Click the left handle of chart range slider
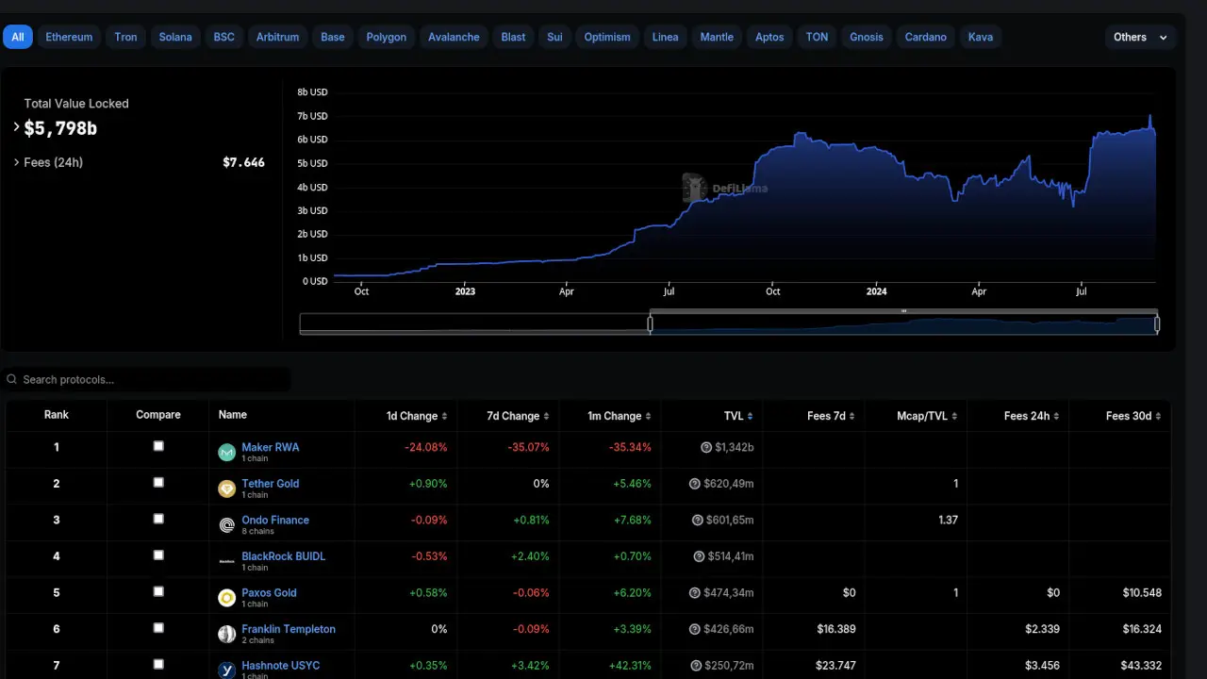This screenshot has width=1207, height=679. [650, 324]
